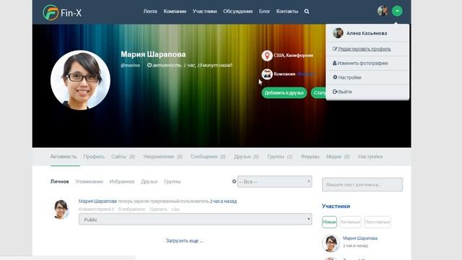Open Блог in navigation
The width and height of the screenshot is (462, 260).
point(264,12)
